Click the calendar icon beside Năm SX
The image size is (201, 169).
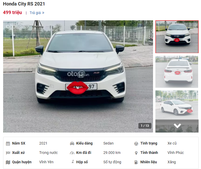[x=8, y=143]
